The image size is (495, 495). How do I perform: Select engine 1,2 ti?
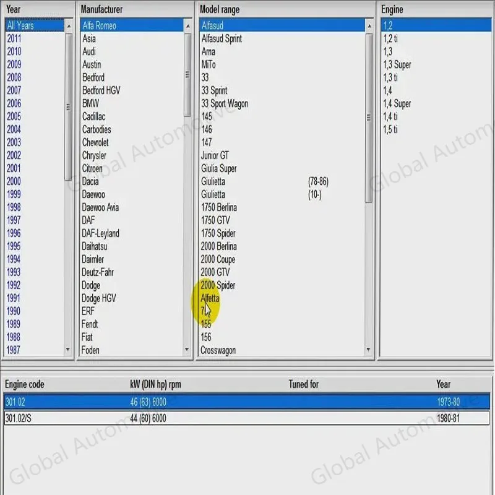(390, 38)
